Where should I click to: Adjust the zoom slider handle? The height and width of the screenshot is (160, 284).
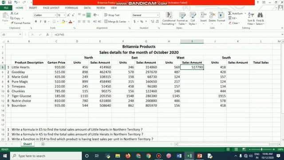coord(261,149)
